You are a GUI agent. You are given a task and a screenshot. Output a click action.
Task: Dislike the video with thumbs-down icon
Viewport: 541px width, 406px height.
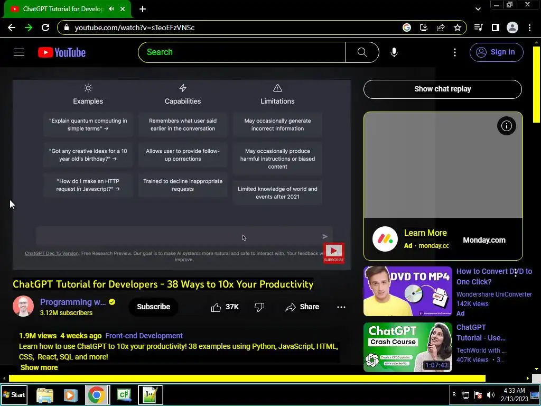click(259, 307)
